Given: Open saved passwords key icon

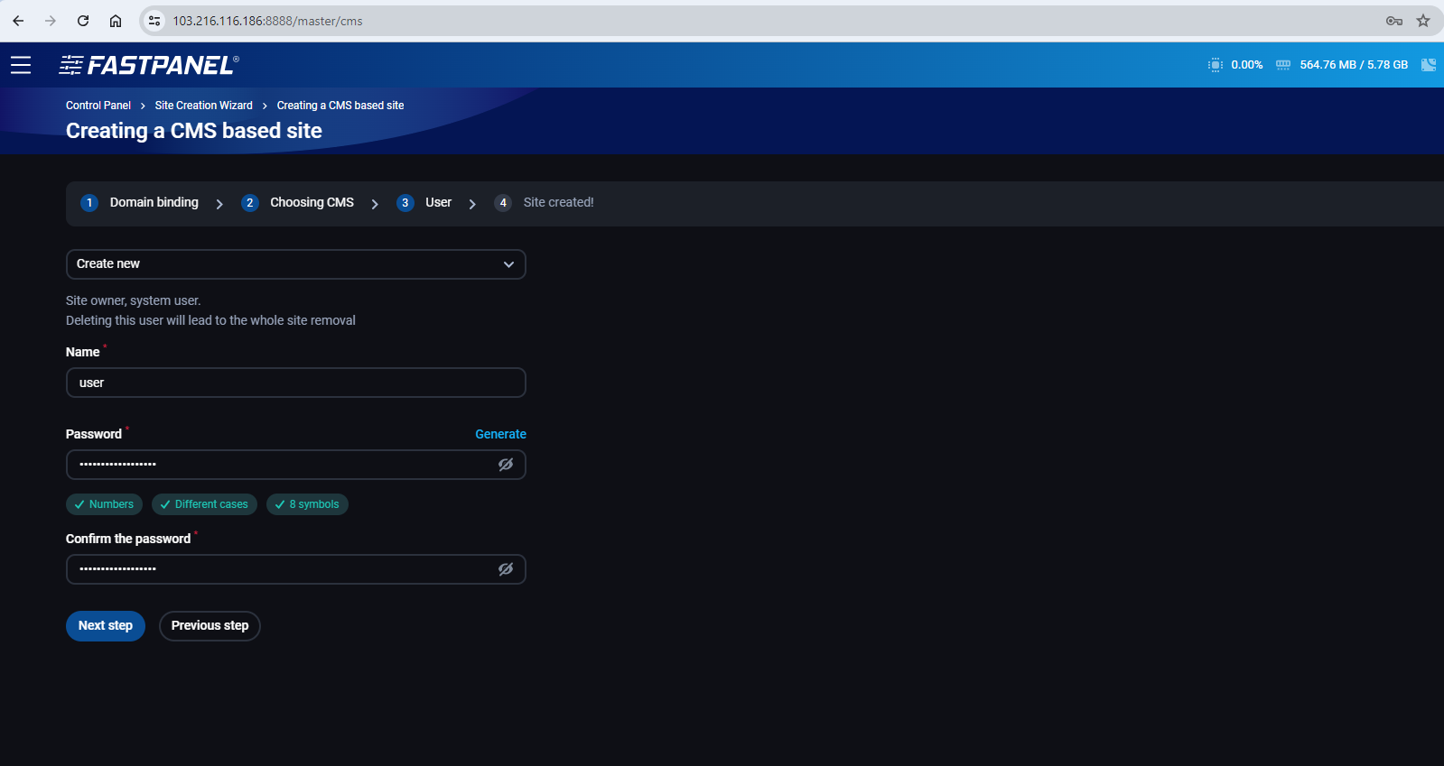Looking at the screenshot, I should [x=1394, y=21].
